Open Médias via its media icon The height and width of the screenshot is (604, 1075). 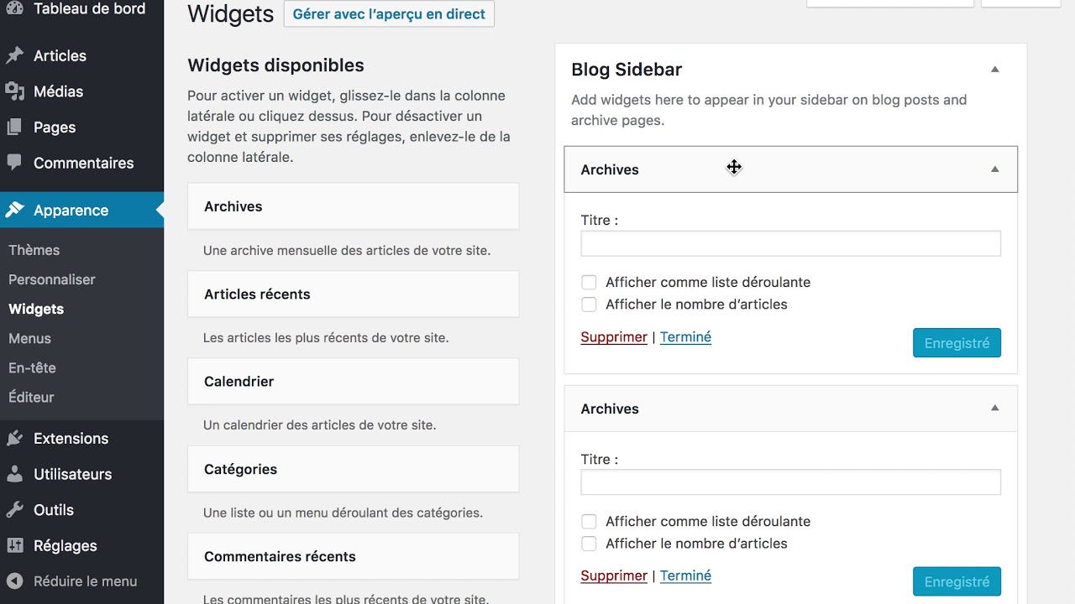(14, 91)
